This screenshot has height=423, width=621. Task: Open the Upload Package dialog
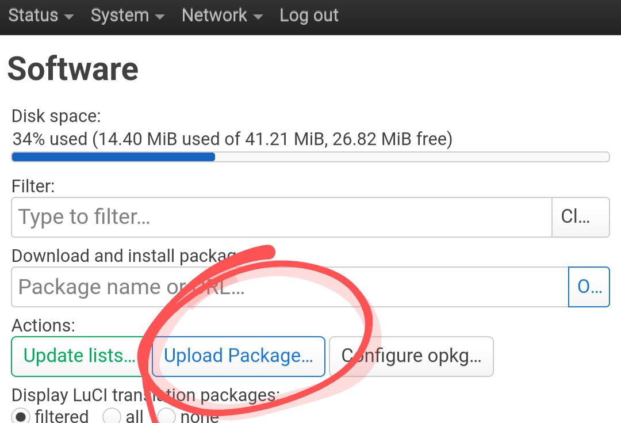pos(239,356)
